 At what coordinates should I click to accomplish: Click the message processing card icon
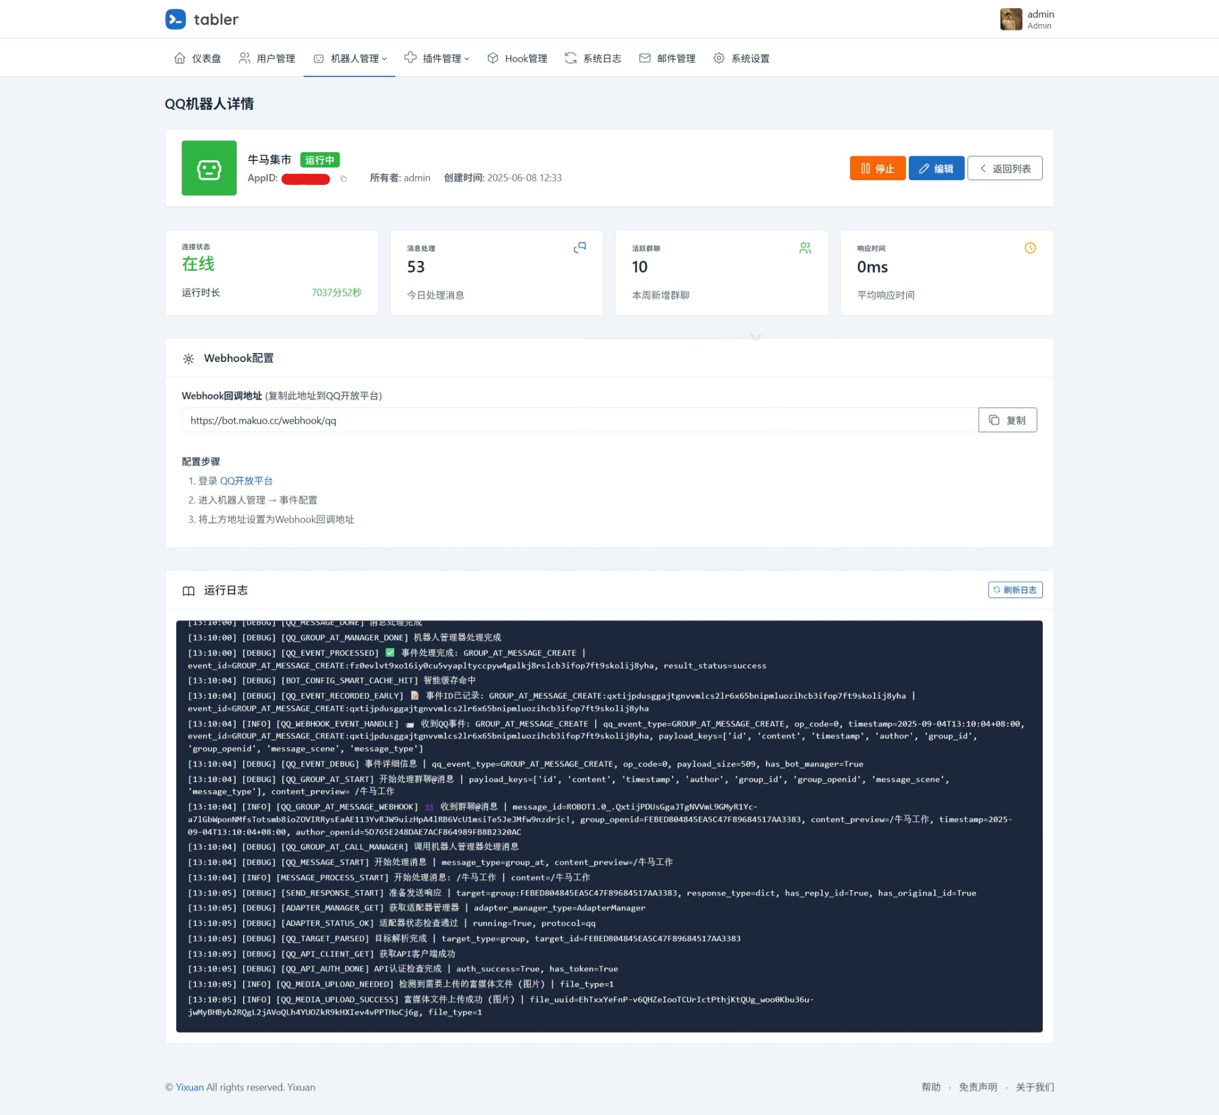(579, 248)
